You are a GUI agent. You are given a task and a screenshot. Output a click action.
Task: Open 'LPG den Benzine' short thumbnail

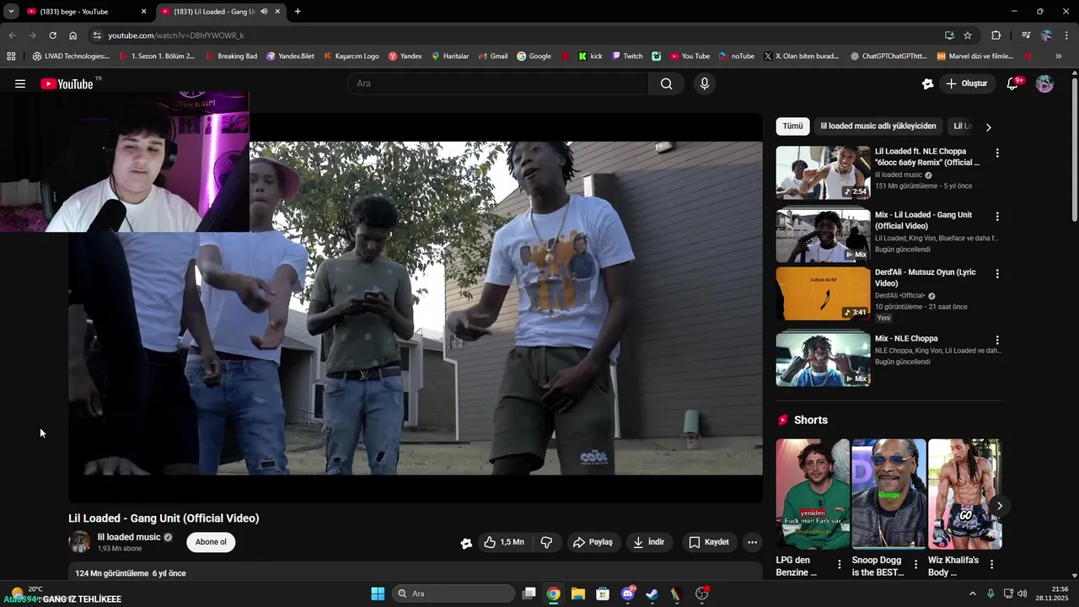(x=813, y=494)
